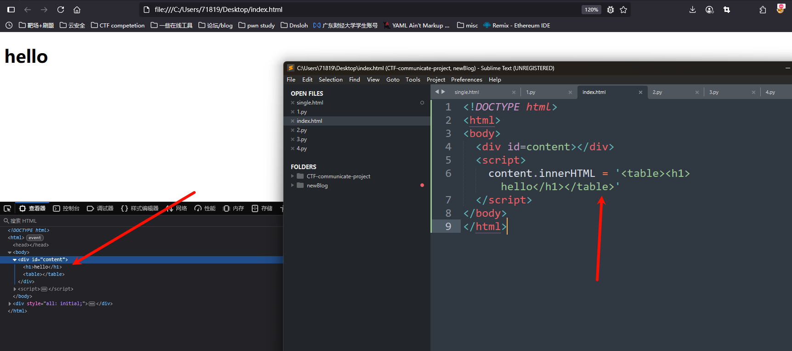Go forward in browser history

point(44,10)
